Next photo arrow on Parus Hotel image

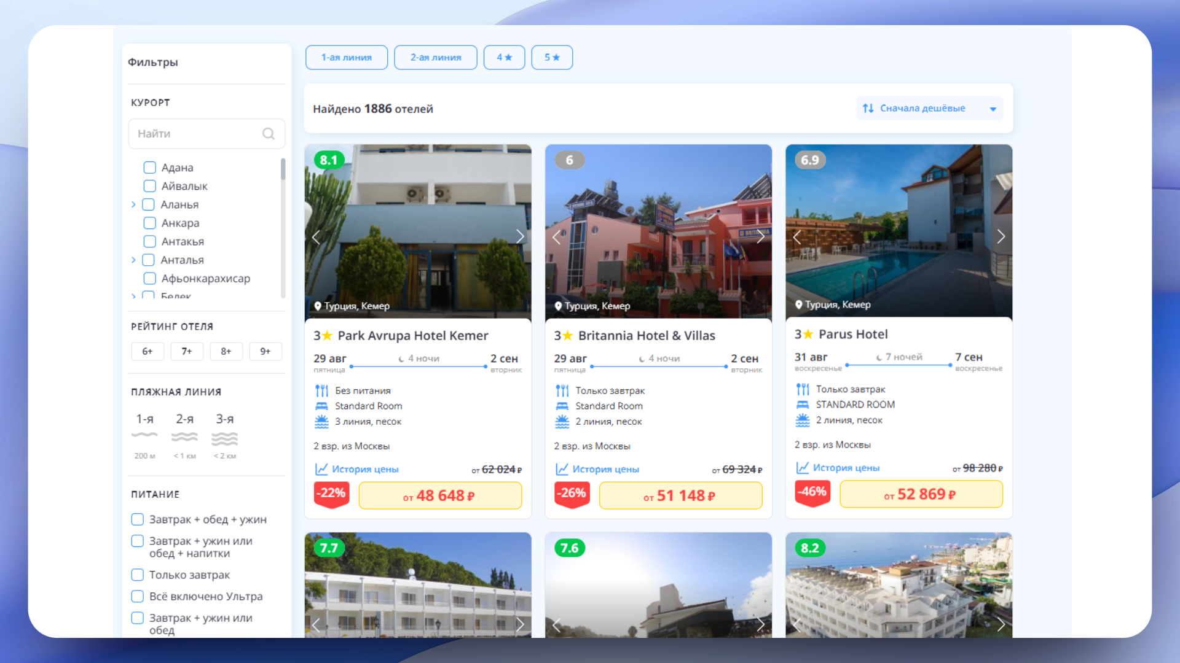(1001, 236)
